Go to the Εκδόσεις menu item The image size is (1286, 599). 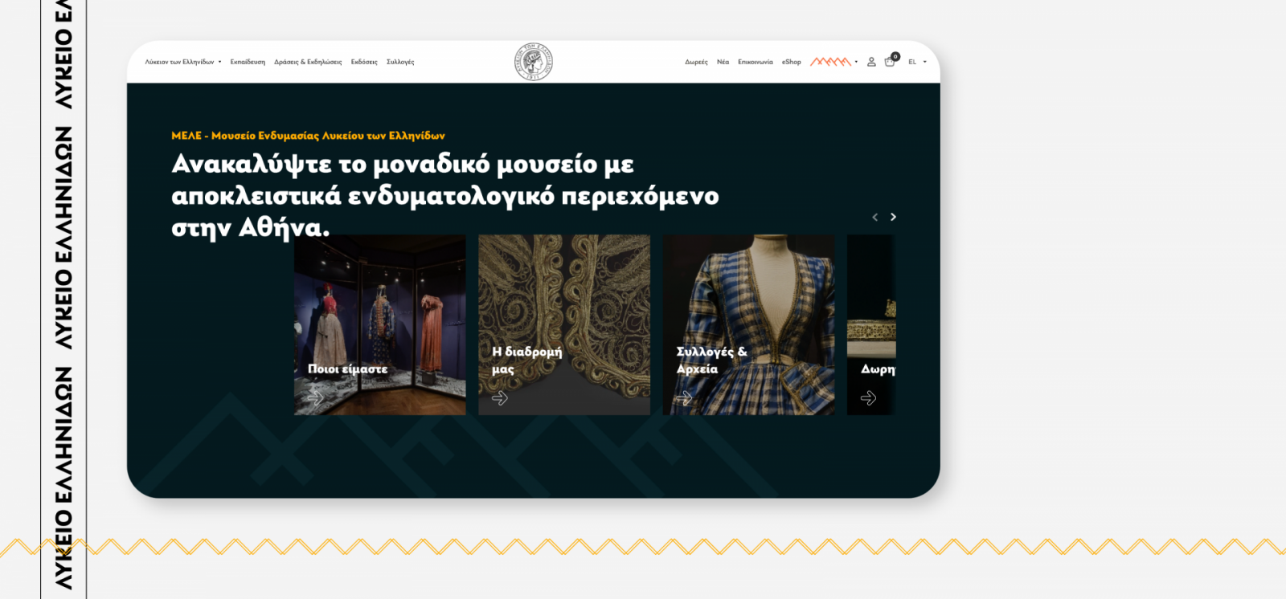pyautogui.click(x=364, y=62)
